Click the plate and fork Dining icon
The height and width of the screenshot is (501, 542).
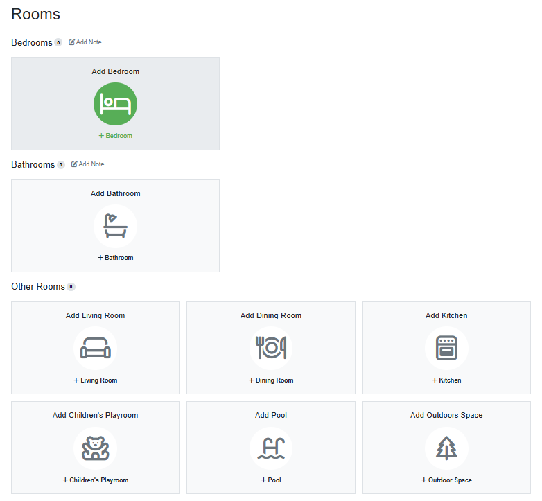[x=271, y=348]
